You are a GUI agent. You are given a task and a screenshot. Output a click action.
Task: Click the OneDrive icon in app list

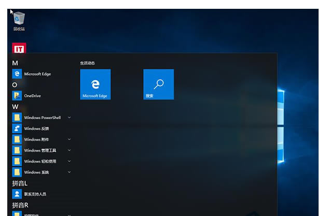coord(17,96)
